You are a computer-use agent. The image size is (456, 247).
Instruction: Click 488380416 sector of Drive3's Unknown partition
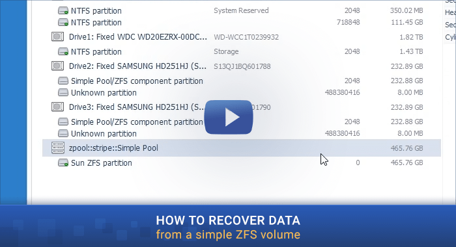click(x=342, y=133)
